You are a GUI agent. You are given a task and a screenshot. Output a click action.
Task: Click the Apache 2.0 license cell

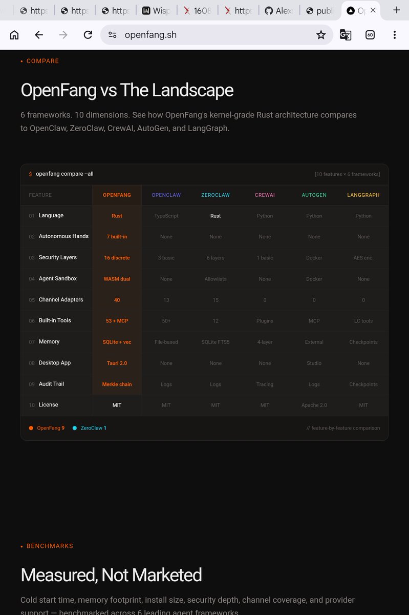pyautogui.click(x=314, y=405)
